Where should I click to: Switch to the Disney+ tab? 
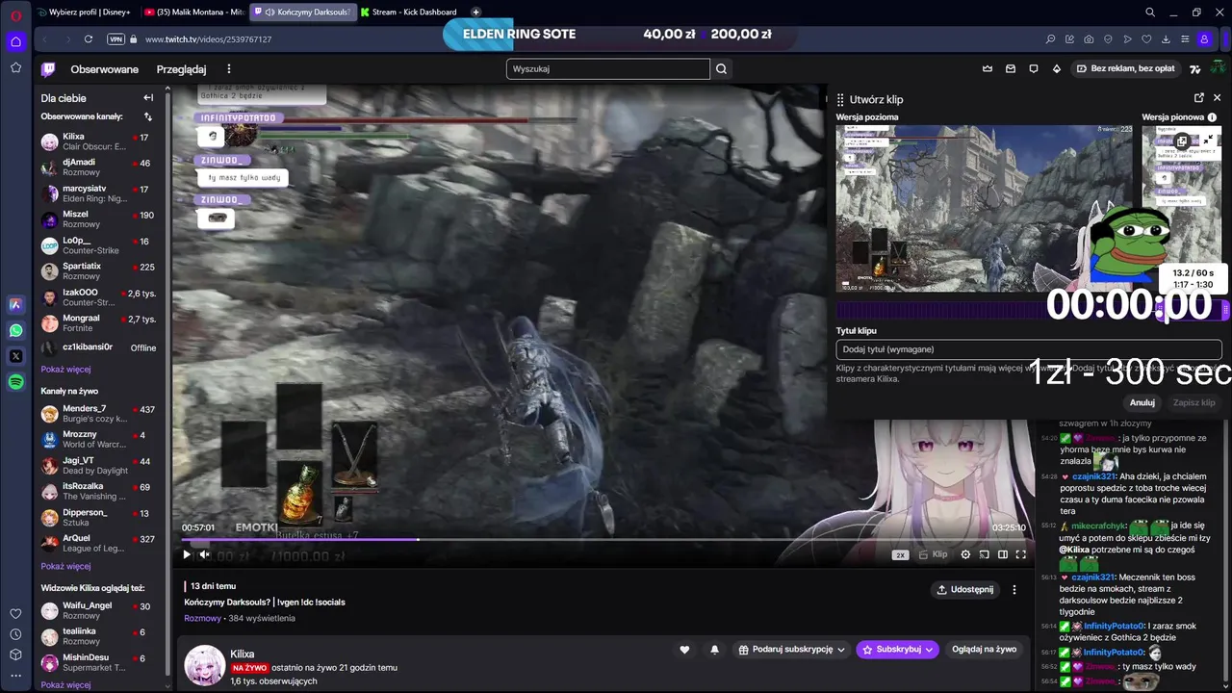pyautogui.click(x=84, y=13)
